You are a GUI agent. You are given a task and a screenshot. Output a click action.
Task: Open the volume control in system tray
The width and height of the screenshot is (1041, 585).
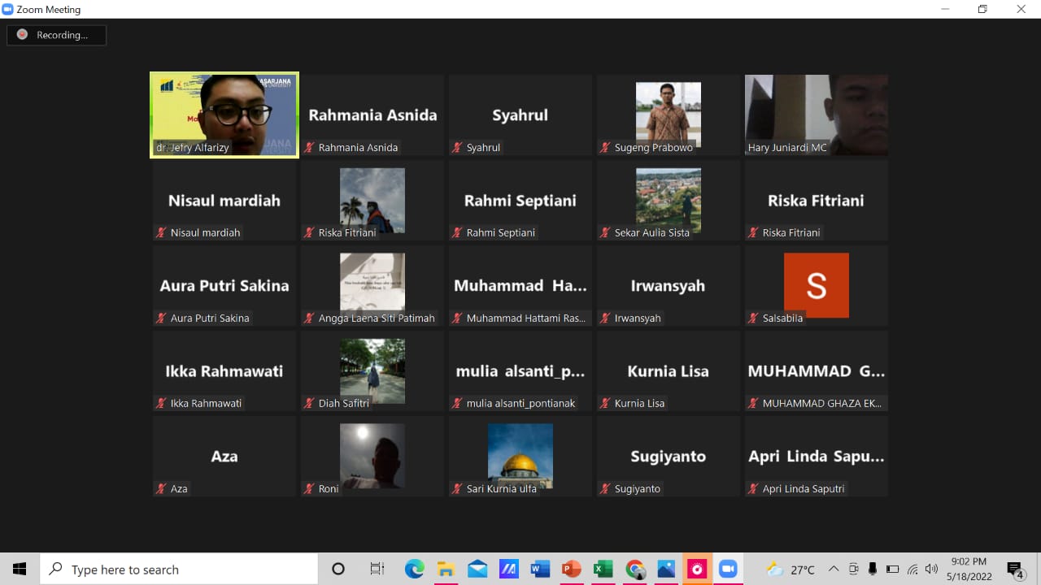click(931, 570)
